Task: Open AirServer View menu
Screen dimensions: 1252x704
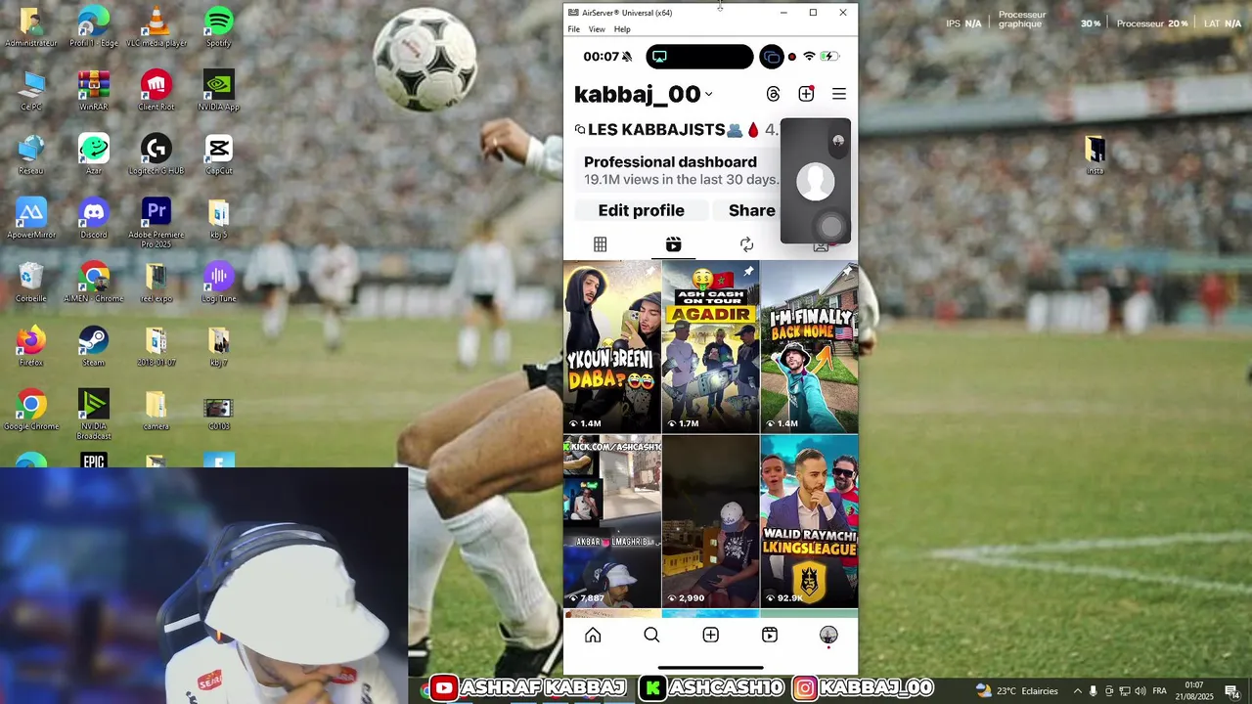Action: click(x=597, y=29)
